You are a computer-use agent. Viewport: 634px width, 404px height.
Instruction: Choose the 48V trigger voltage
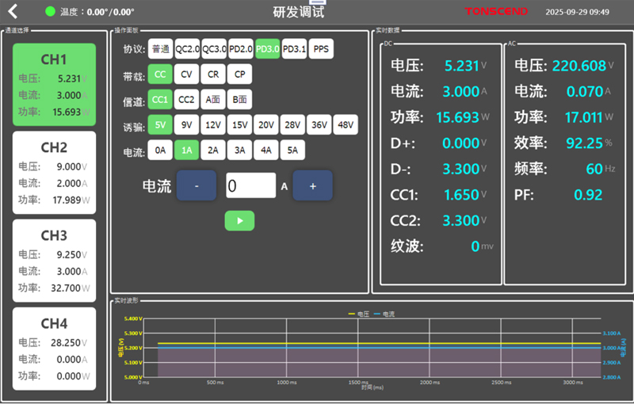click(346, 125)
